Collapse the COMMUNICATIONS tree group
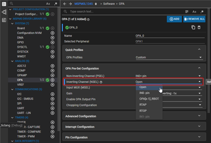Viewport: 211px width, 143px height. pyautogui.click(x=12, y=89)
